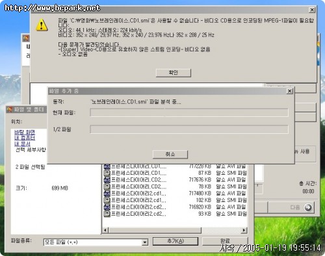325x256 pixels.
Task: Click 알쇼 AVI 파일 type in 717676 KB row
Action: [x=231, y=180]
